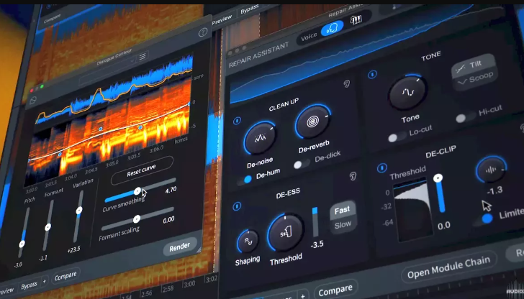The image size is (524, 299).
Task: Open Dialogue Contour preset menu icon
Action: pyautogui.click(x=143, y=56)
